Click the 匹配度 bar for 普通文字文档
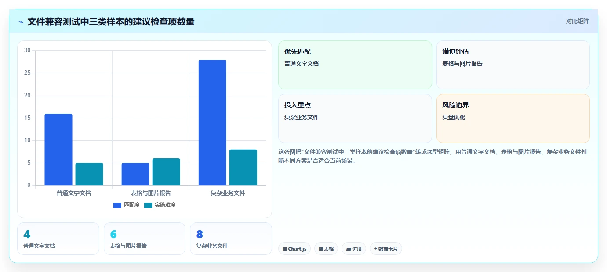 click(58, 149)
